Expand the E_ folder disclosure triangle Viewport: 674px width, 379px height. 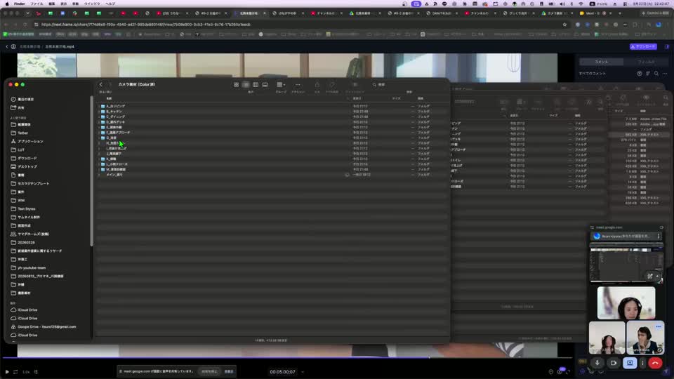click(x=99, y=127)
